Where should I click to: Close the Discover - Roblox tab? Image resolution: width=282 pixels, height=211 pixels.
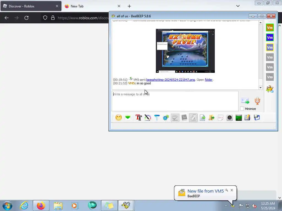coord(57,6)
